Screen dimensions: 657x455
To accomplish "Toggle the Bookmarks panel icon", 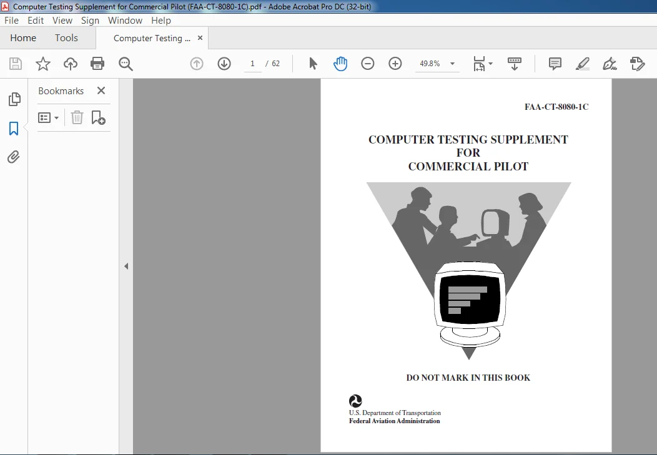I will 14,129.
